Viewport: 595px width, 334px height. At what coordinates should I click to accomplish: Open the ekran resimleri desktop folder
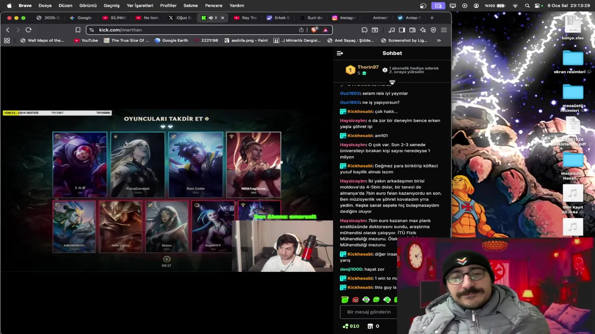point(573,62)
